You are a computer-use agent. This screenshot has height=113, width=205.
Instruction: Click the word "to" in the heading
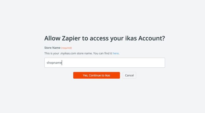(x=85, y=38)
